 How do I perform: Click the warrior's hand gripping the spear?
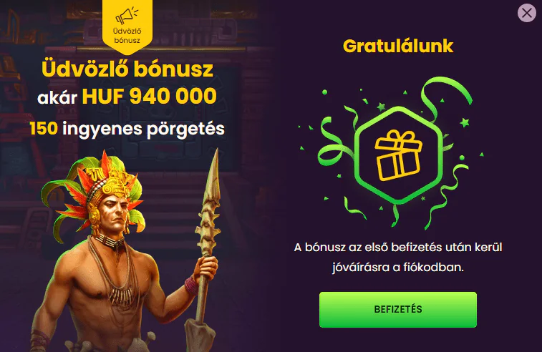206,267
